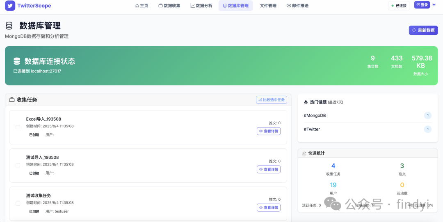Click the count badge beside #MongoDB

[x=428, y=115]
